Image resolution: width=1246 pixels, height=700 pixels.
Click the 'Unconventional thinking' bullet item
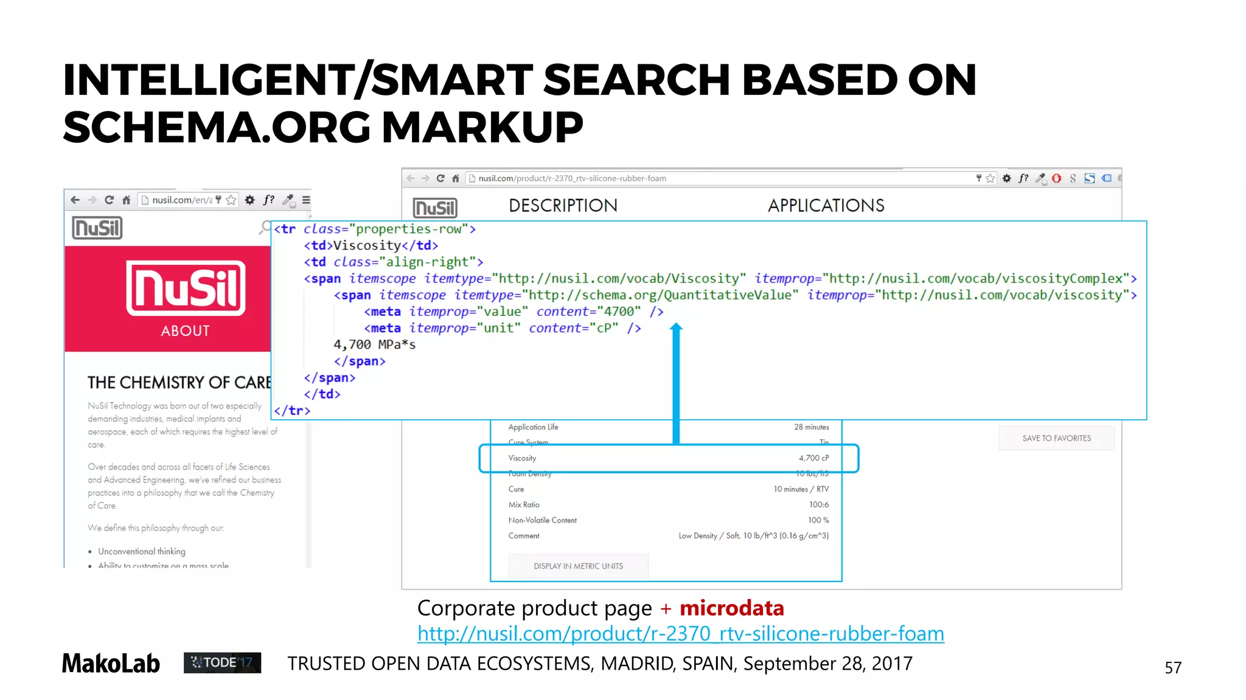[142, 551]
